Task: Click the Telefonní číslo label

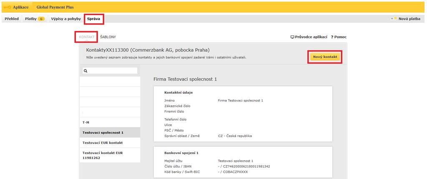Action: pos(176,119)
